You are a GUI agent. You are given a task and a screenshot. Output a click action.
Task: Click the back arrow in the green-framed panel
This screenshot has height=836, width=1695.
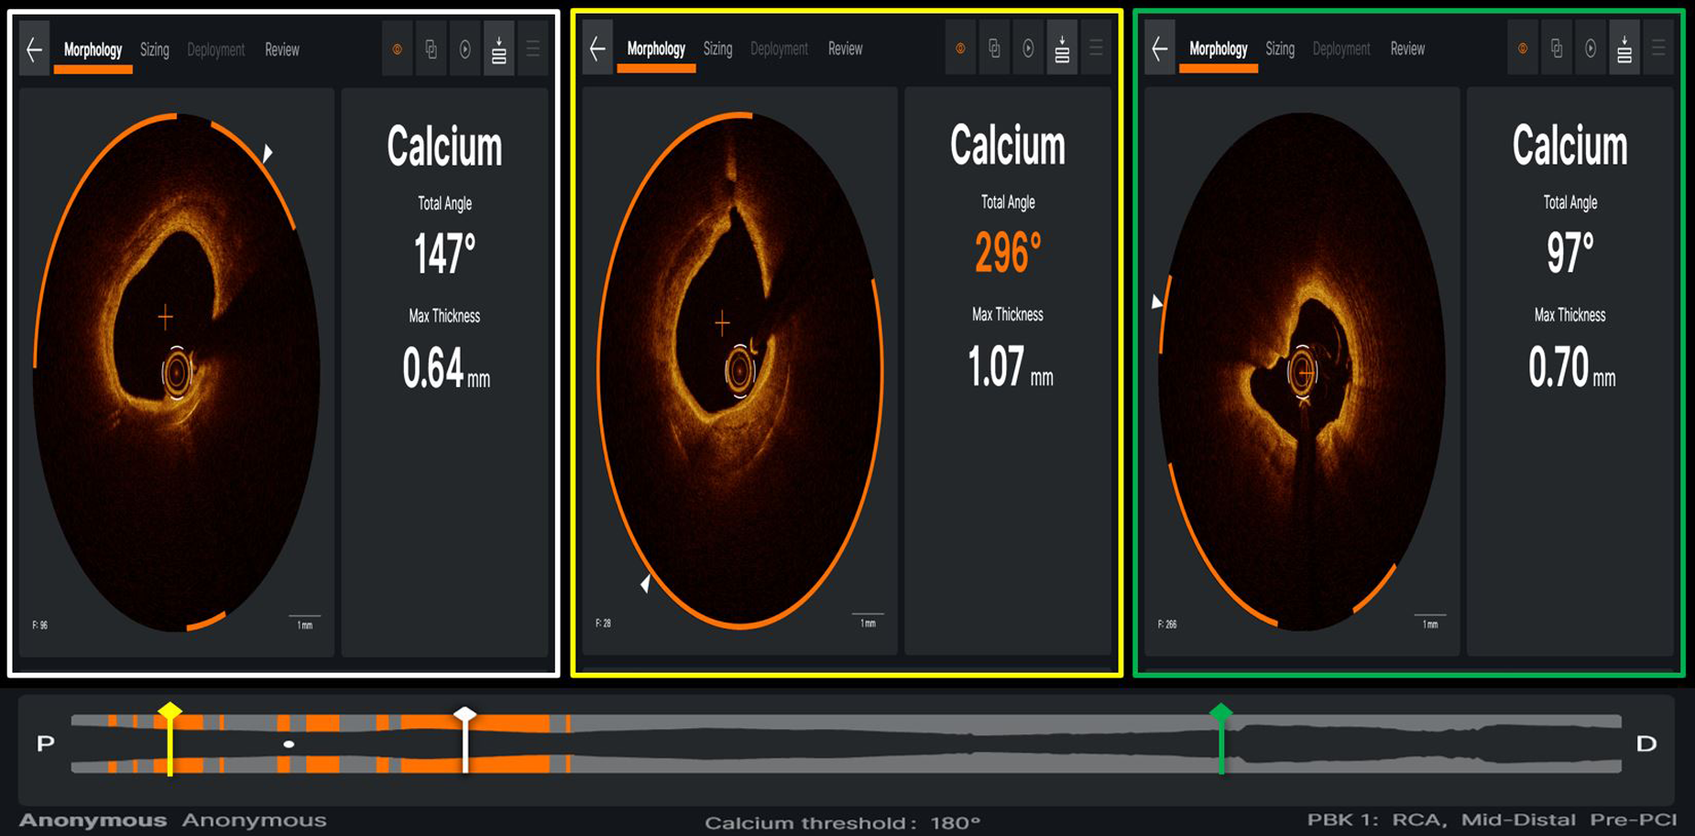[1160, 49]
